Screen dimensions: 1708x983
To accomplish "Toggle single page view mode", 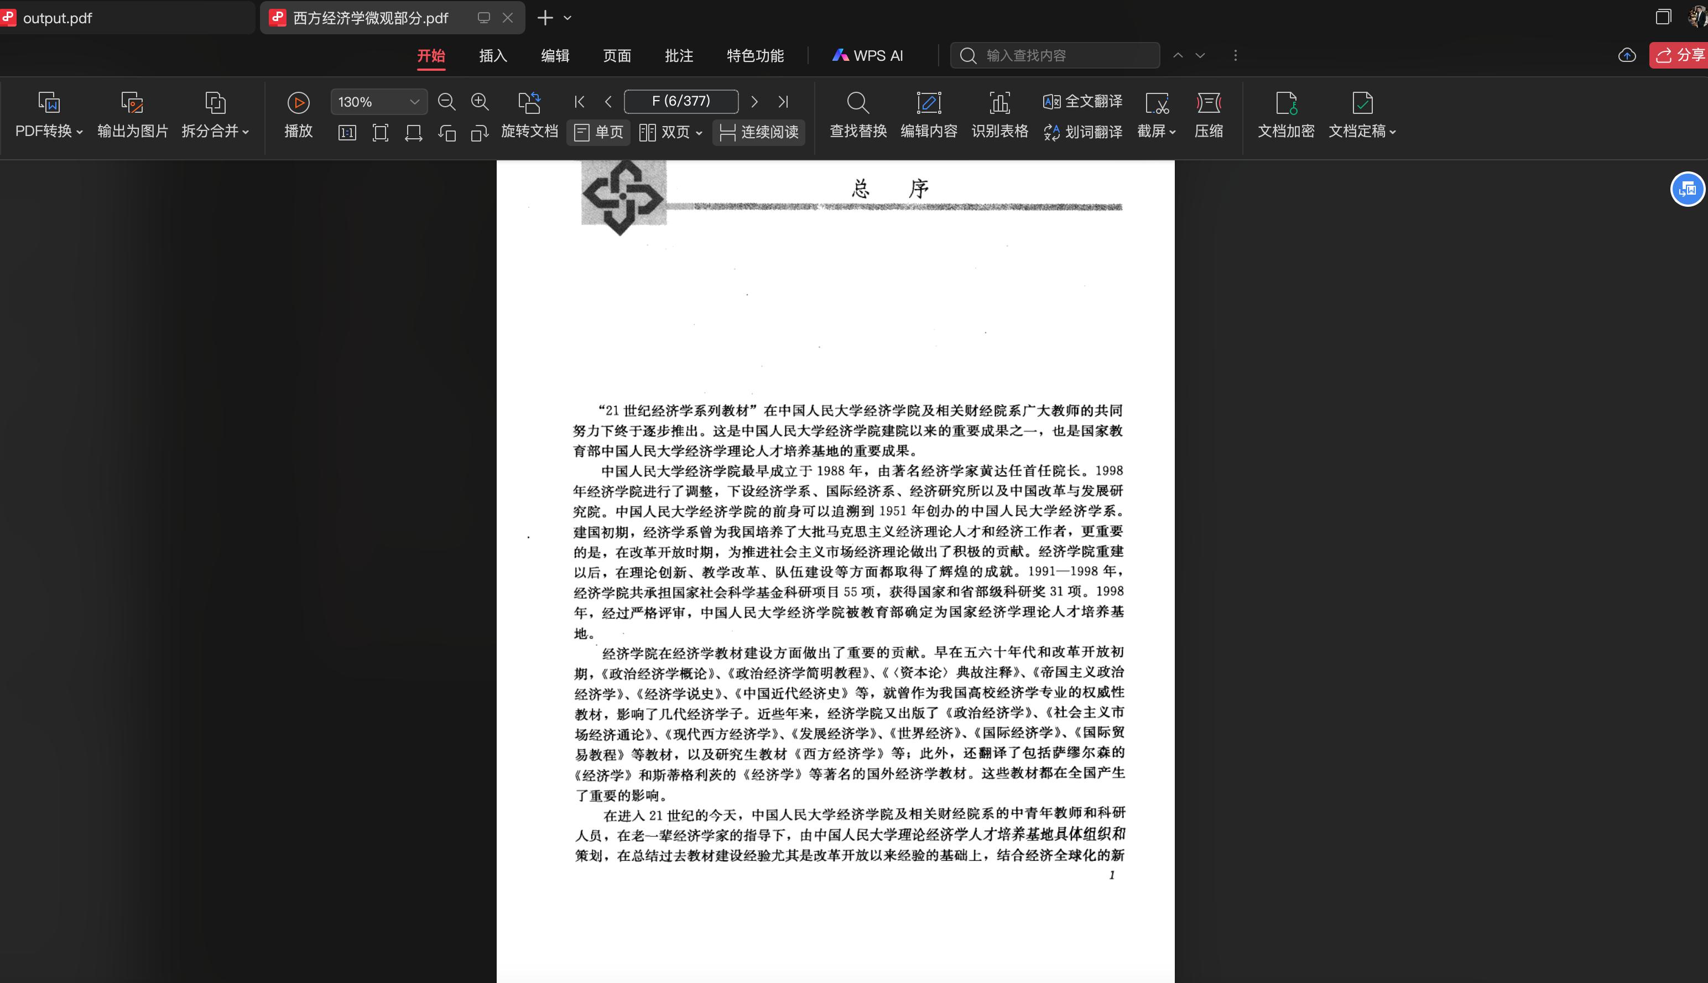I will pos(598,132).
